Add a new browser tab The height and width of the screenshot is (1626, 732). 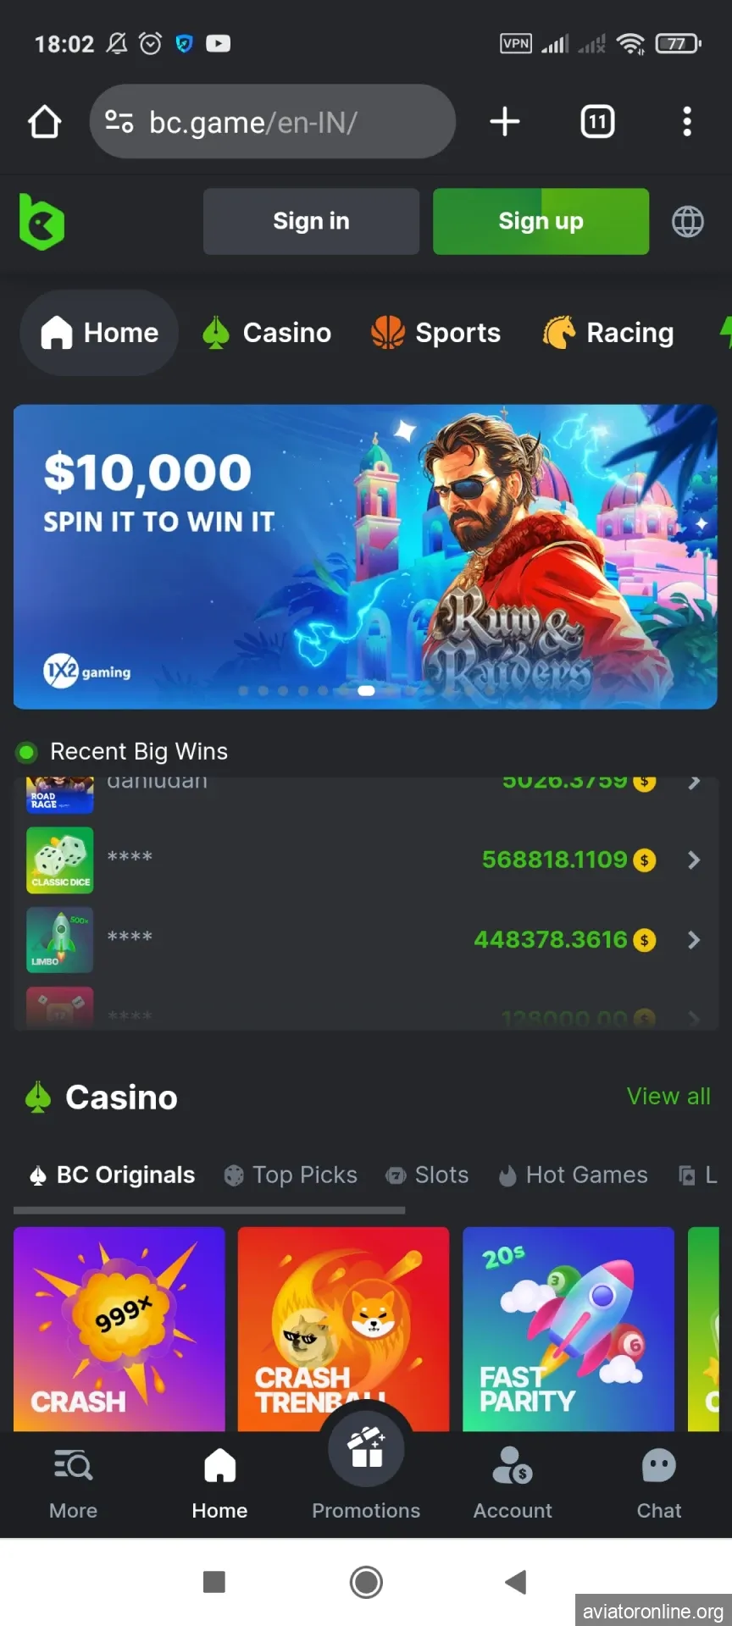(x=505, y=122)
